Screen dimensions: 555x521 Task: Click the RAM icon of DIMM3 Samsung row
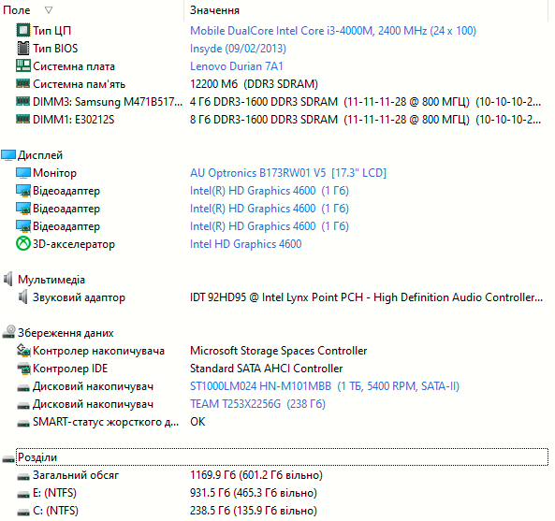point(23,102)
